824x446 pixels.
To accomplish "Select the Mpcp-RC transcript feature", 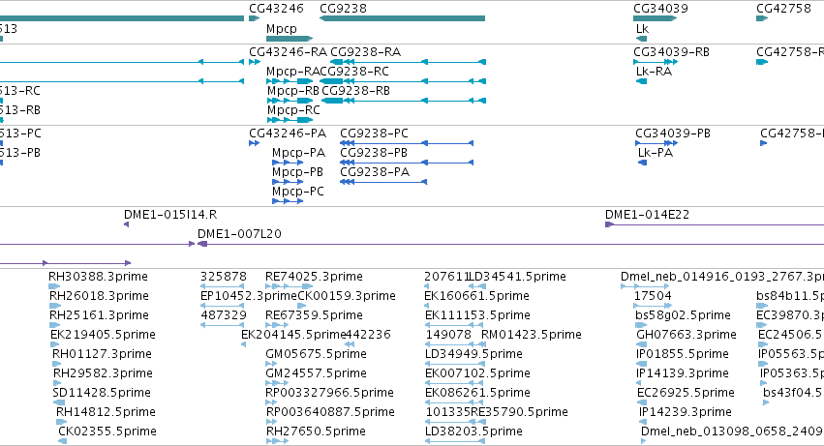I will (290, 120).
